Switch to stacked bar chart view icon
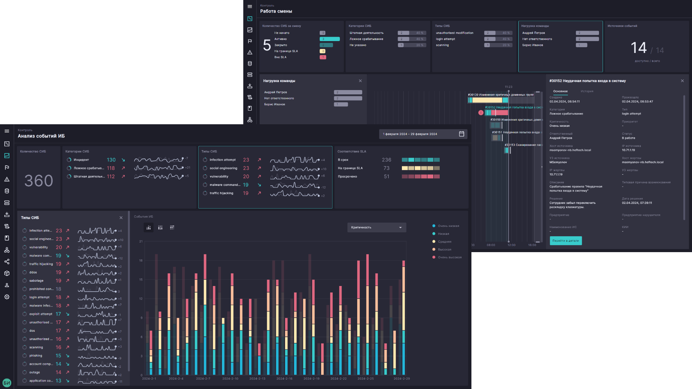 click(x=160, y=227)
